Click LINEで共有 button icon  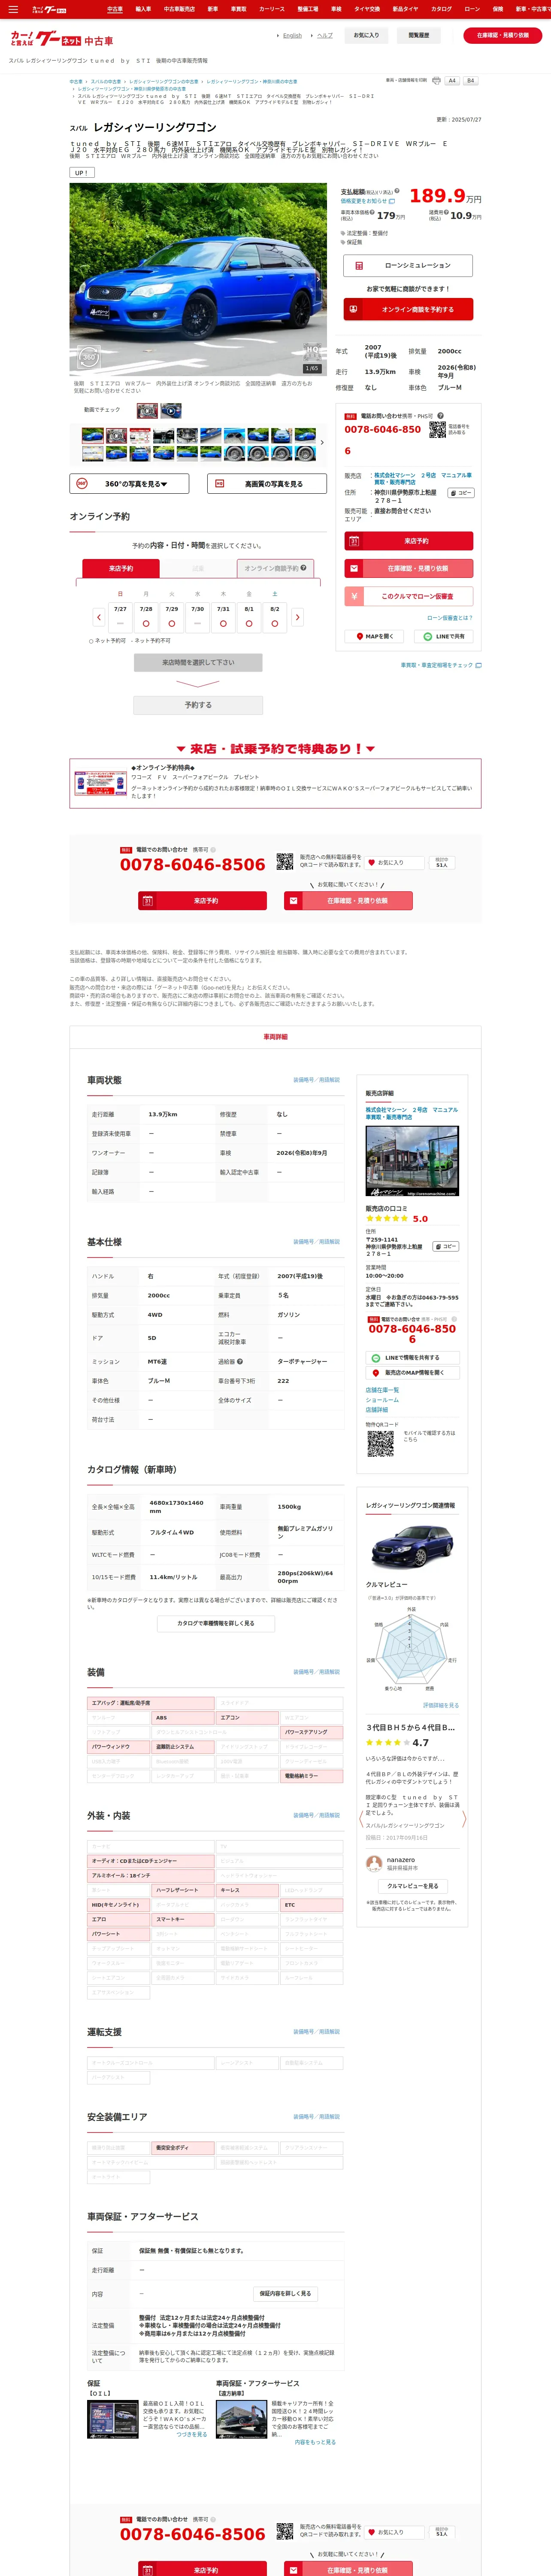[x=428, y=636]
